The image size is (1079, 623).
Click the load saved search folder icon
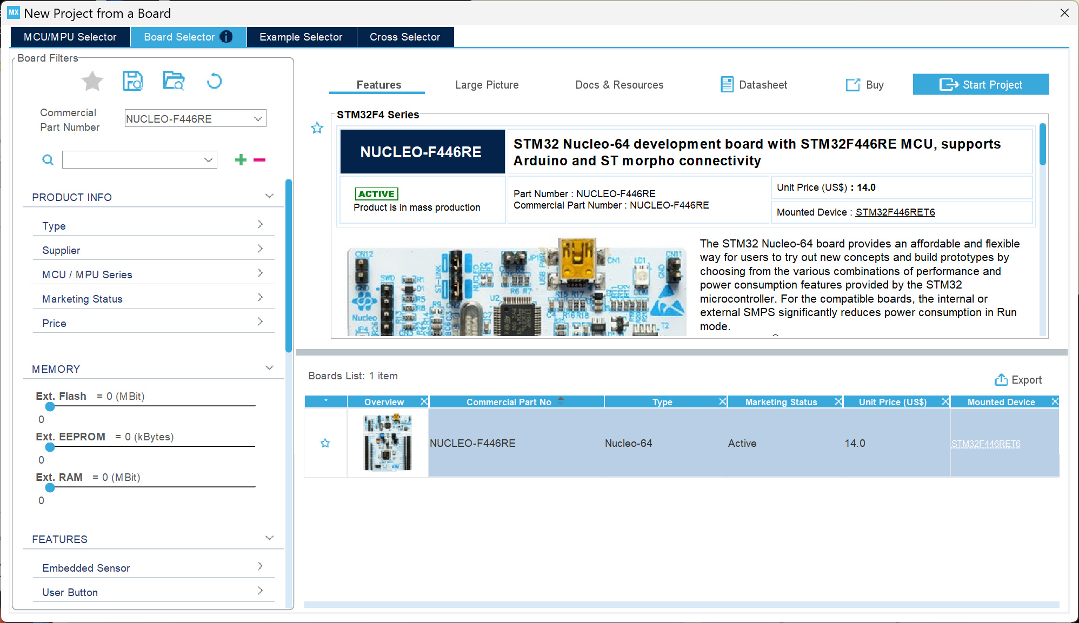click(174, 81)
